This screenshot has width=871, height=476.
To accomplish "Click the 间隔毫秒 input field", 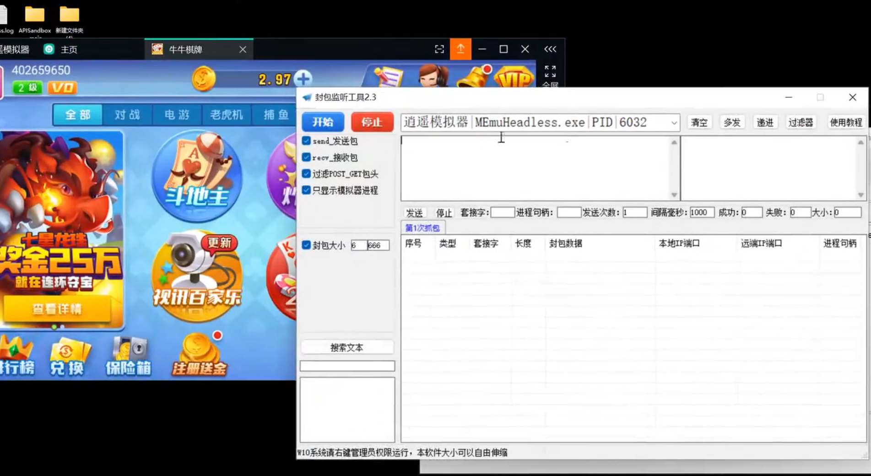I will click(702, 212).
